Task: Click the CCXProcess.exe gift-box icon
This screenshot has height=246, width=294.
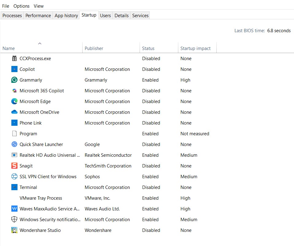Action: [x=14, y=59]
